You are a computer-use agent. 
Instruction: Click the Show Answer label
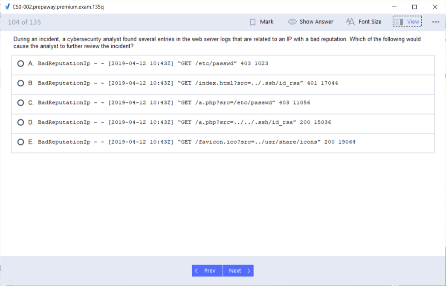(x=316, y=22)
